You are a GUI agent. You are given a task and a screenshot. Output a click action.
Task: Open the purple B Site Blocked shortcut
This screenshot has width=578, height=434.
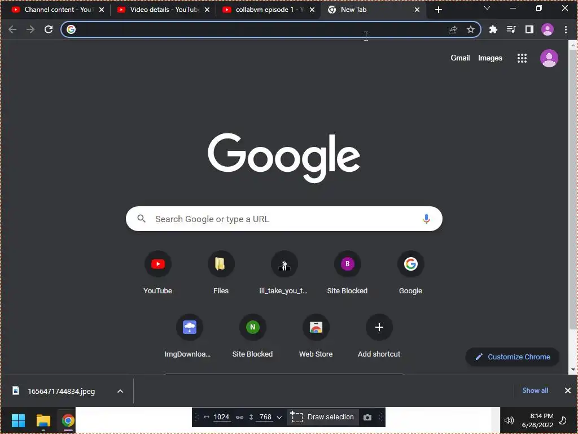pyautogui.click(x=347, y=273)
